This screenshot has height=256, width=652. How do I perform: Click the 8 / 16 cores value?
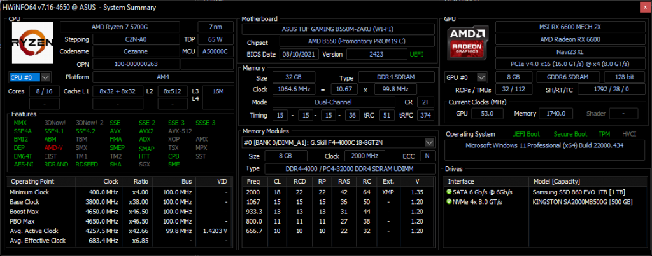click(44, 91)
